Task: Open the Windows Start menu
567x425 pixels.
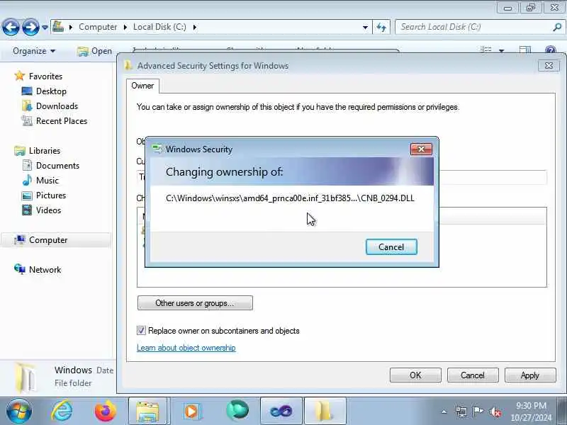Action: pos(18,411)
